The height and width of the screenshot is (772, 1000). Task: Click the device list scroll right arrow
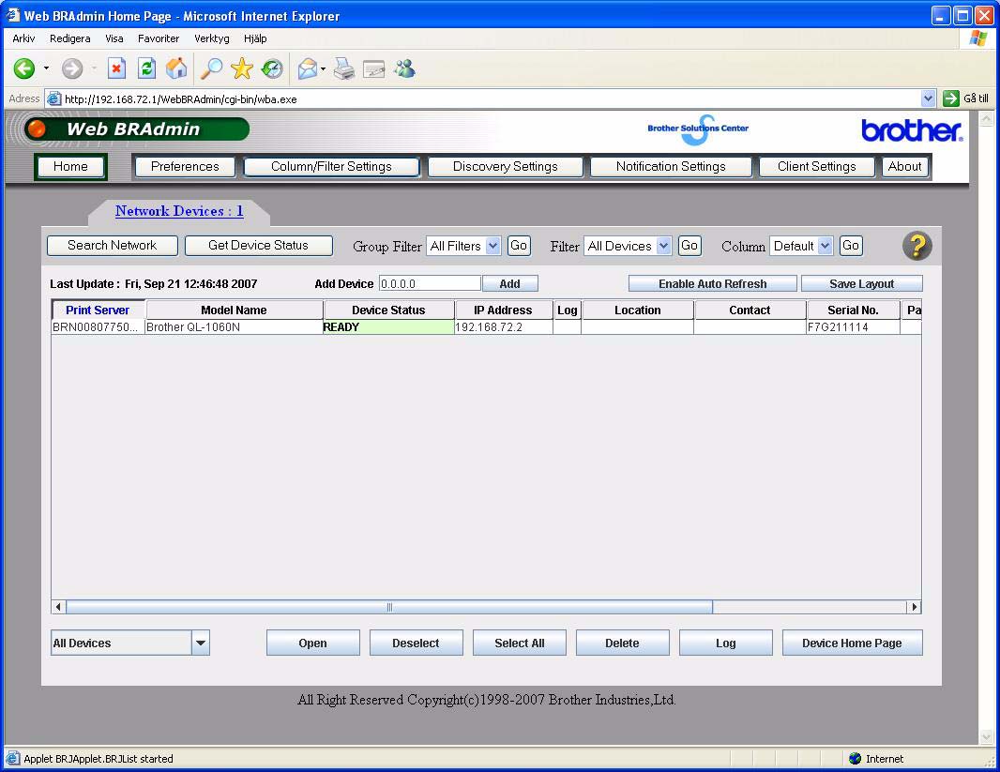pyautogui.click(x=915, y=607)
